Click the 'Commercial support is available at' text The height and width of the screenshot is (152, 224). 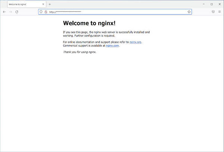84,46
